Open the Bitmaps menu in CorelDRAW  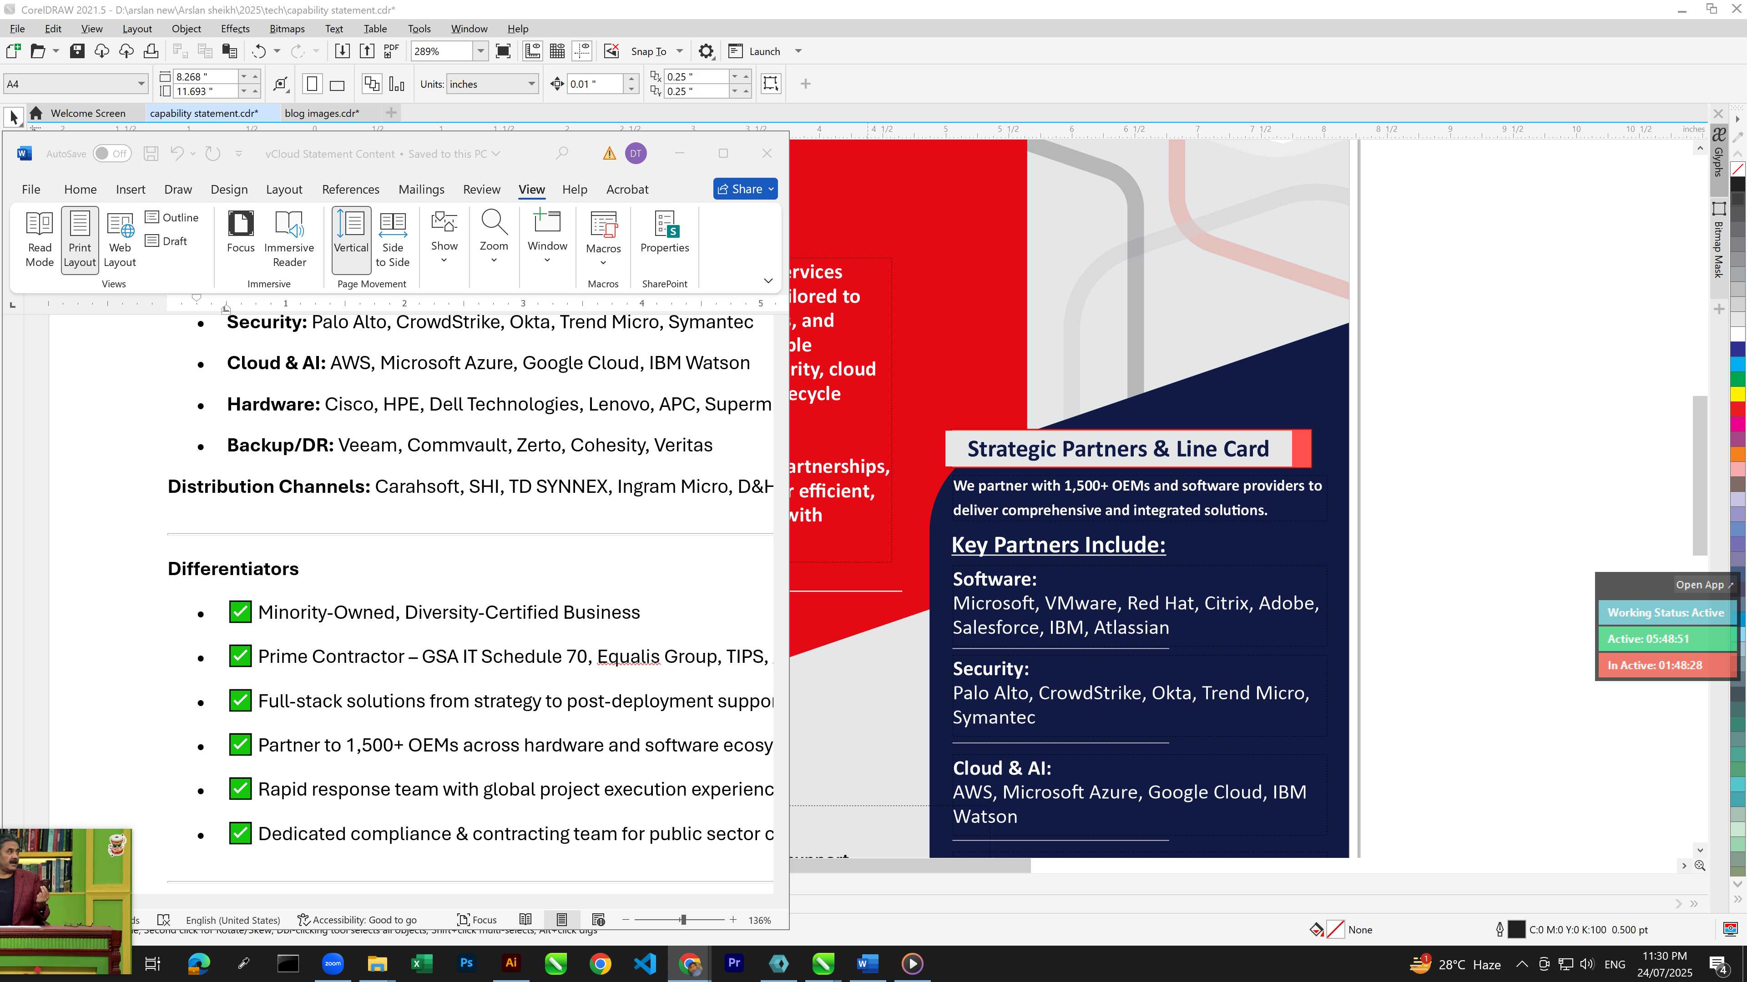tap(287, 29)
